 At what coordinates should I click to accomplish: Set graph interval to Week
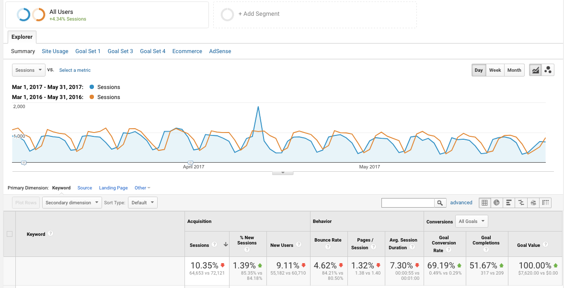click(495, 70)
